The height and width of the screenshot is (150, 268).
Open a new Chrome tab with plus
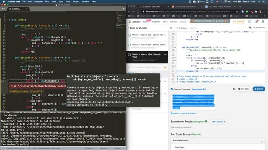tap(240, 7)
